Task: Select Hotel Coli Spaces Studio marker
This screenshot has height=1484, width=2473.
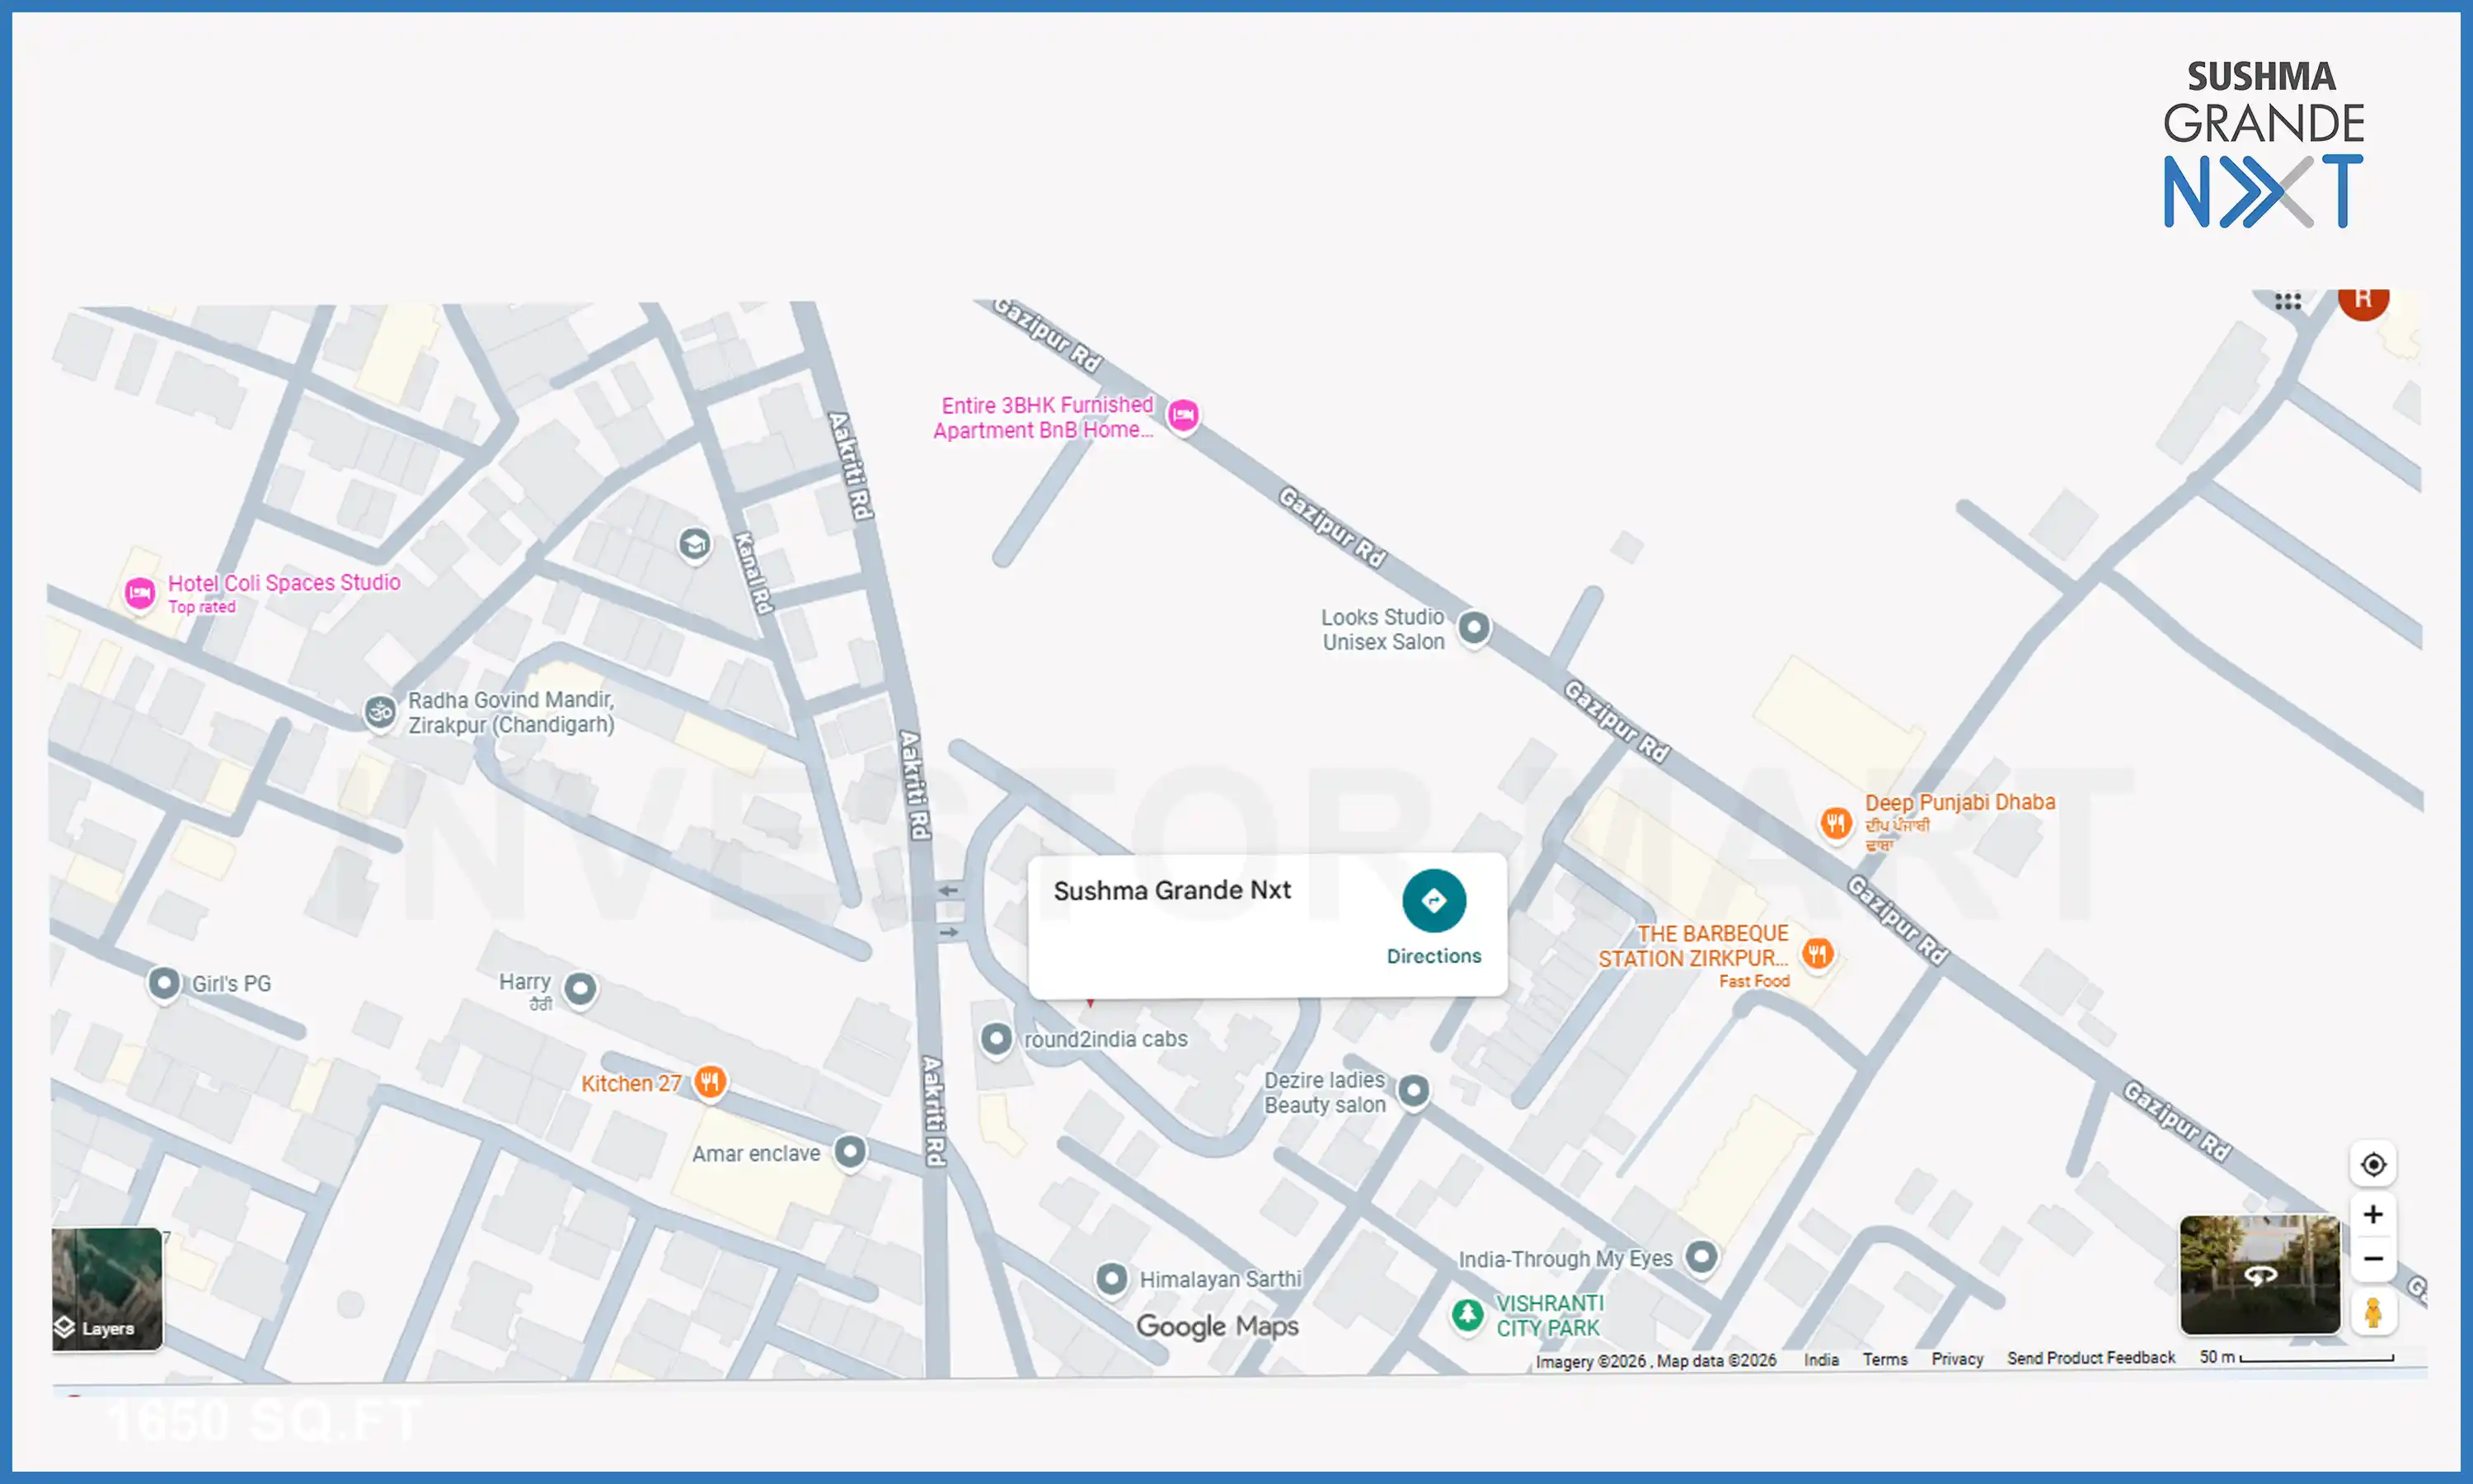Action: [140, 593]
